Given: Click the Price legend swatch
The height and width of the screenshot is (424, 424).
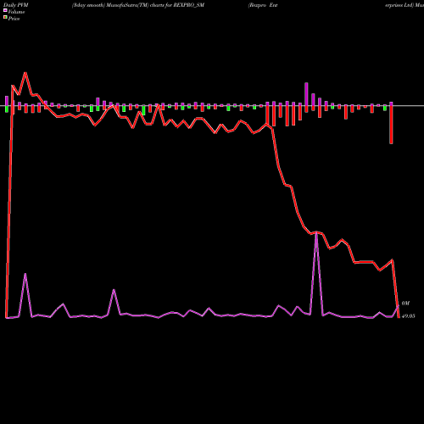Looking at the screenshot, I should pyautogui.click(x=5, y=18).
